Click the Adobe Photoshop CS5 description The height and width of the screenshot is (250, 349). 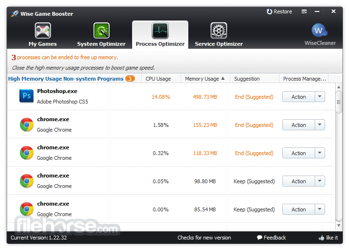[x=62, y=102]
